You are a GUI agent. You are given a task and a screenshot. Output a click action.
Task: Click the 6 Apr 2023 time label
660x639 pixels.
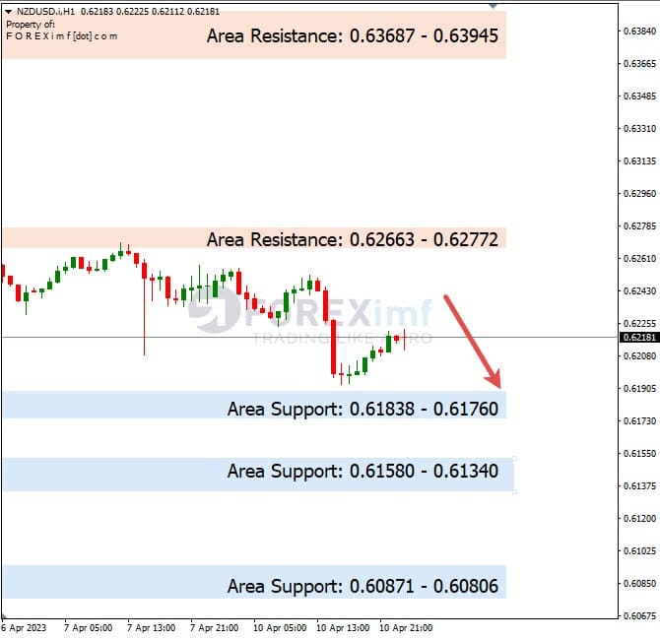click(x=24, y=627)
